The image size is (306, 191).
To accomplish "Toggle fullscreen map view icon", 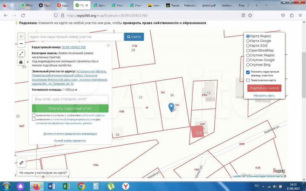I will tap(21, 53).
